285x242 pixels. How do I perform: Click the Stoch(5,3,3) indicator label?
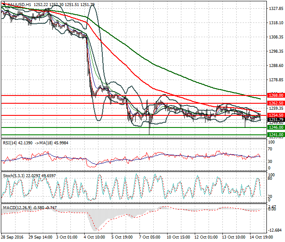coord(14,176)
